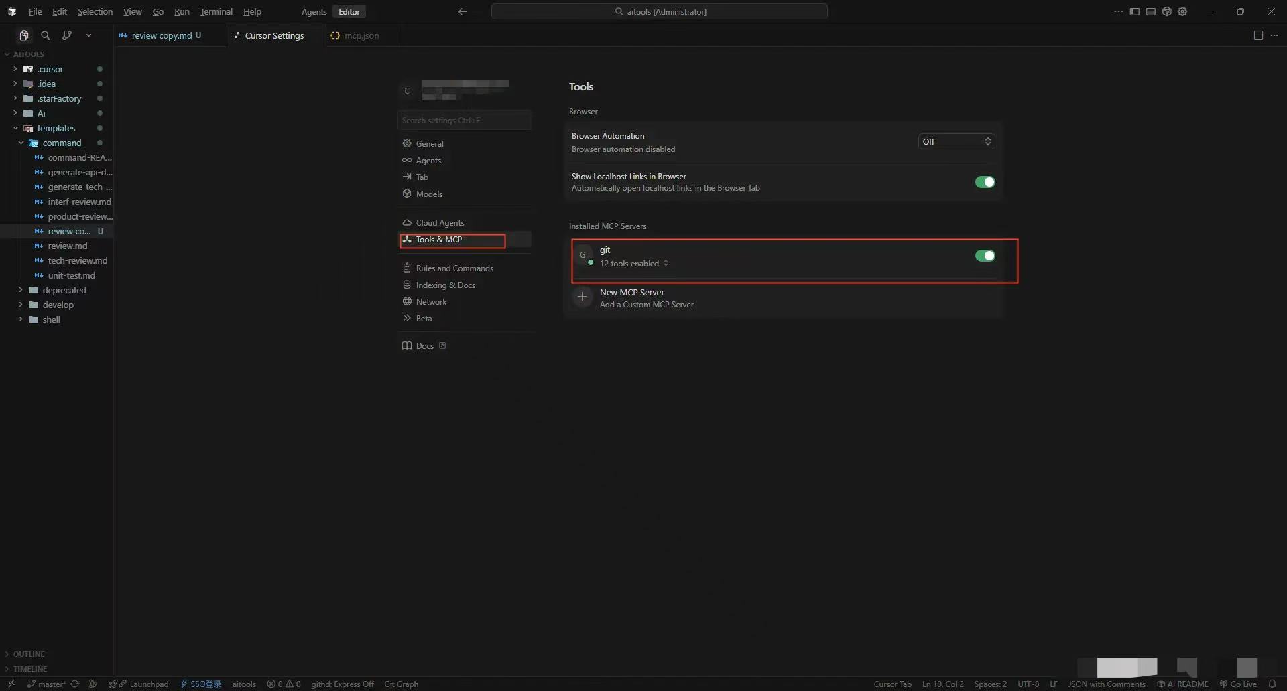Open Rules and Commands settings
The width and height of the screenshot is (1287, 691).
[x=454, y=268]
